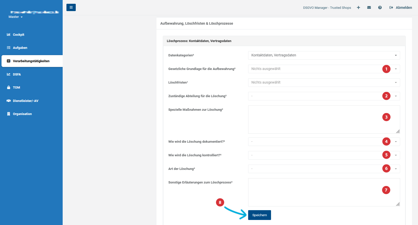Open Datenkategorien dropdown
This screenshot has height=225, width=418.
324,55
